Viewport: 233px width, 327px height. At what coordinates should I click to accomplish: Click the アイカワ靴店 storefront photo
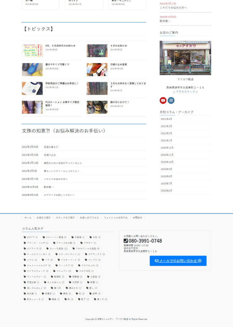click(185, 58)
